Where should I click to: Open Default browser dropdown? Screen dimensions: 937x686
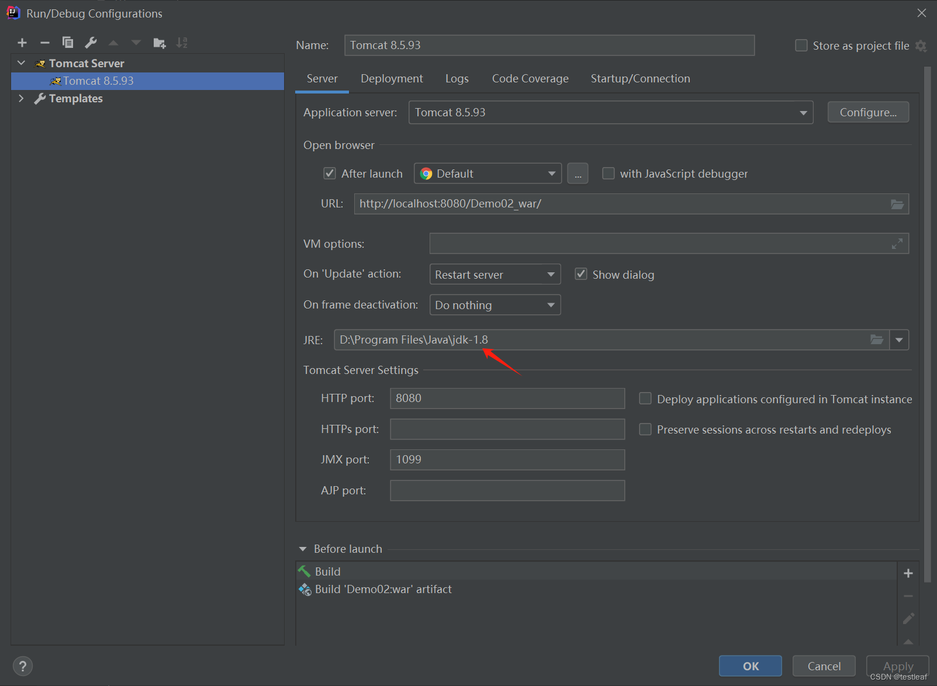pos(487,174)
